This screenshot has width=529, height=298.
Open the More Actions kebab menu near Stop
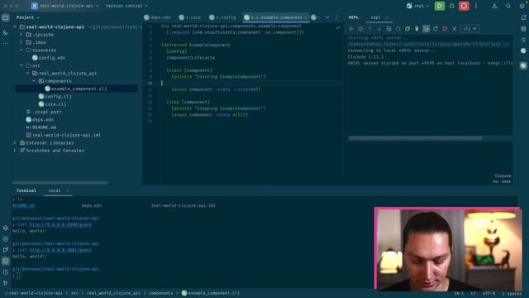click(476, 6)
